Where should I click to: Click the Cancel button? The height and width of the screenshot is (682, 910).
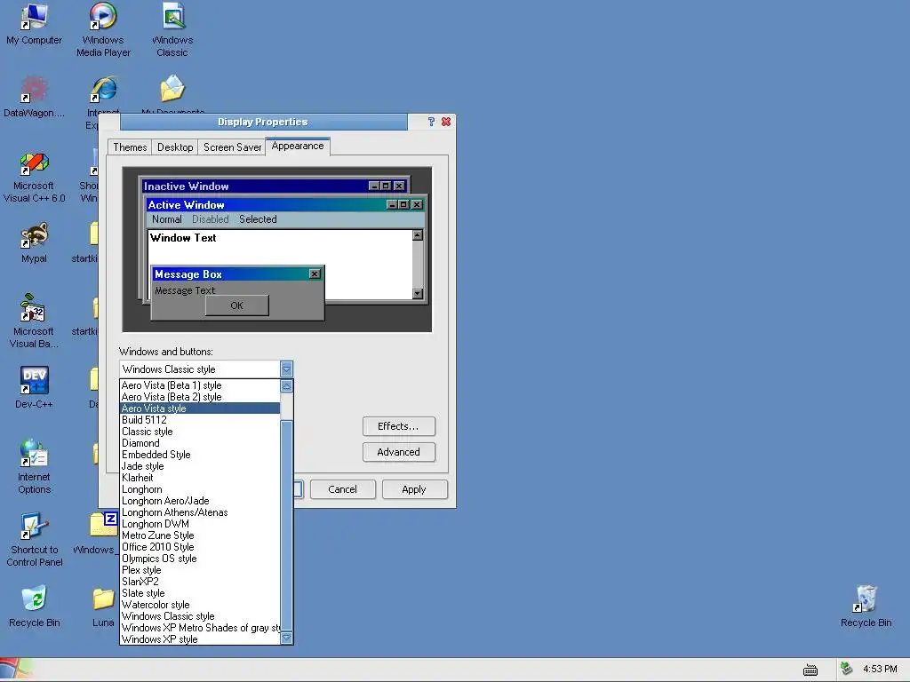pyautogui.click(x=342, y=489)
